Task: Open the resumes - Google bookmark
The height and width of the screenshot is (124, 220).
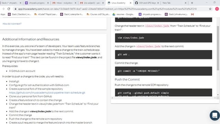Action: tap(123, 14)
